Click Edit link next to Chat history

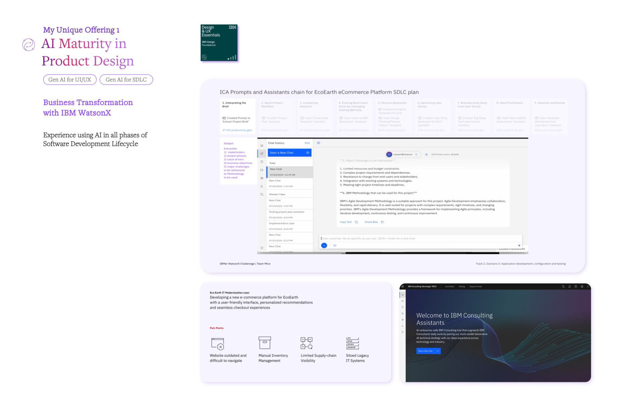307,143
